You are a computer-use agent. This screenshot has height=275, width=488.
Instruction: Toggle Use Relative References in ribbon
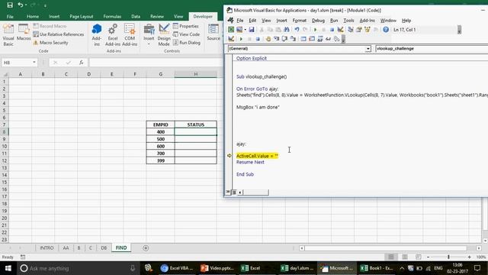(x=59, y=34)
